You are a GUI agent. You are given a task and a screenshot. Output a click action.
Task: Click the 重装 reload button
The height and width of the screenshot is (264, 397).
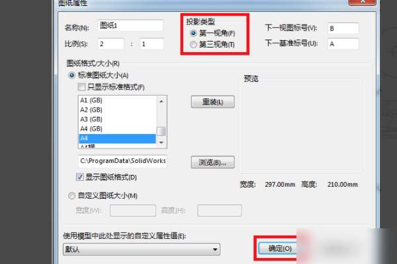[212, 102]
